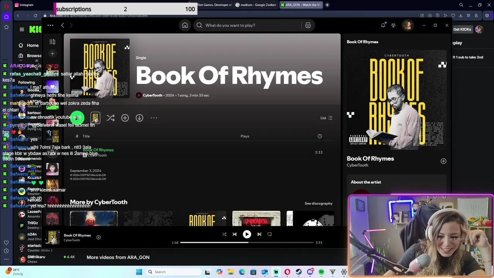The width and height of the screenshot is (494, 278).
Task: Open Friend Activity icon in Spotify
Action: point(393,25)
